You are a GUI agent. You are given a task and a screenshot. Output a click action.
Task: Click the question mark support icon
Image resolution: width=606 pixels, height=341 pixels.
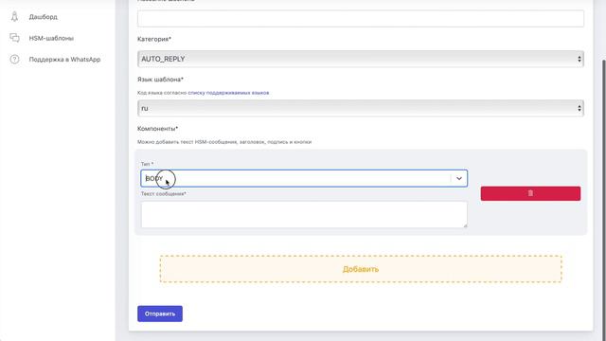click(14, 59)
